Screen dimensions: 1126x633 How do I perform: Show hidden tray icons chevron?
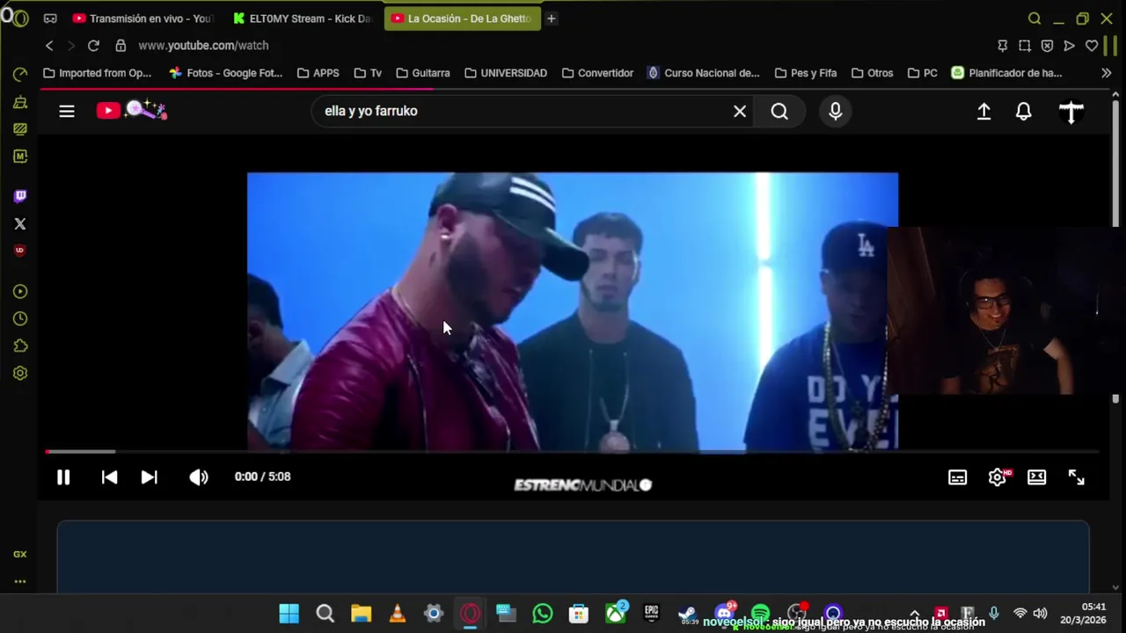[x=915, y=614]
